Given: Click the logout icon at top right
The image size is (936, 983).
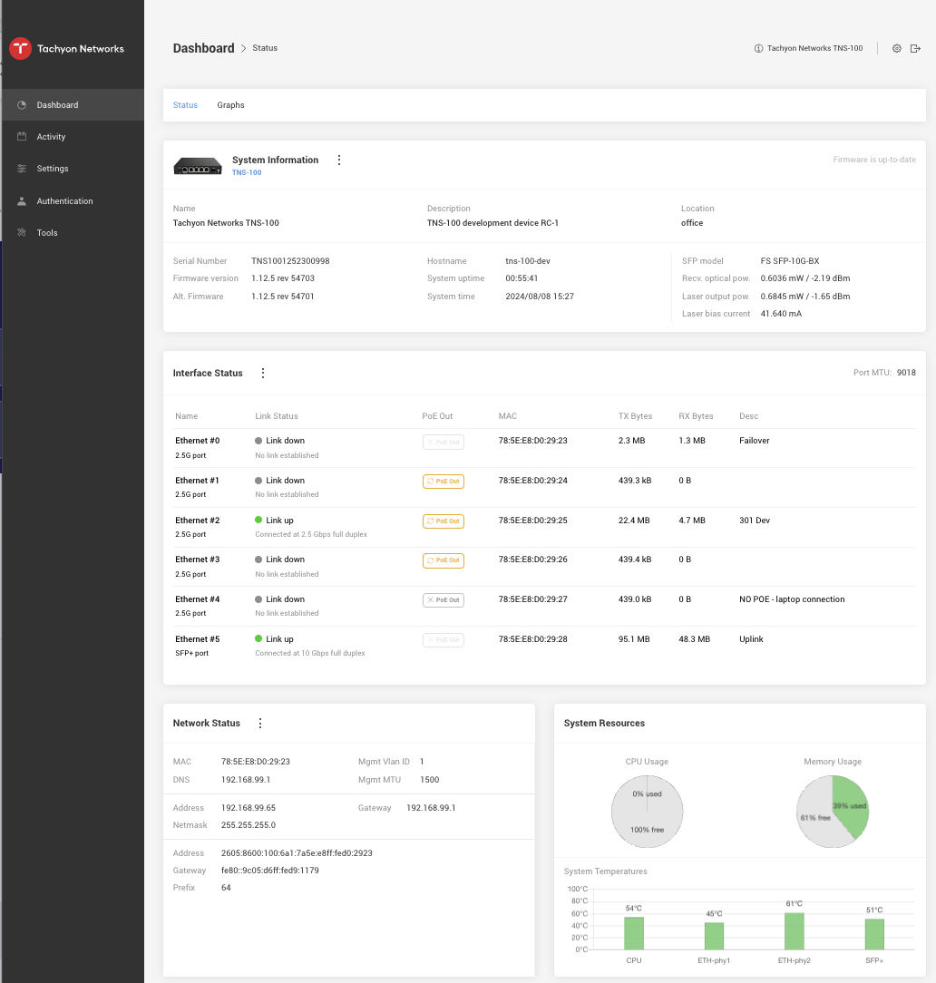Looking at the screenshot, I should (x=915, y=48).
